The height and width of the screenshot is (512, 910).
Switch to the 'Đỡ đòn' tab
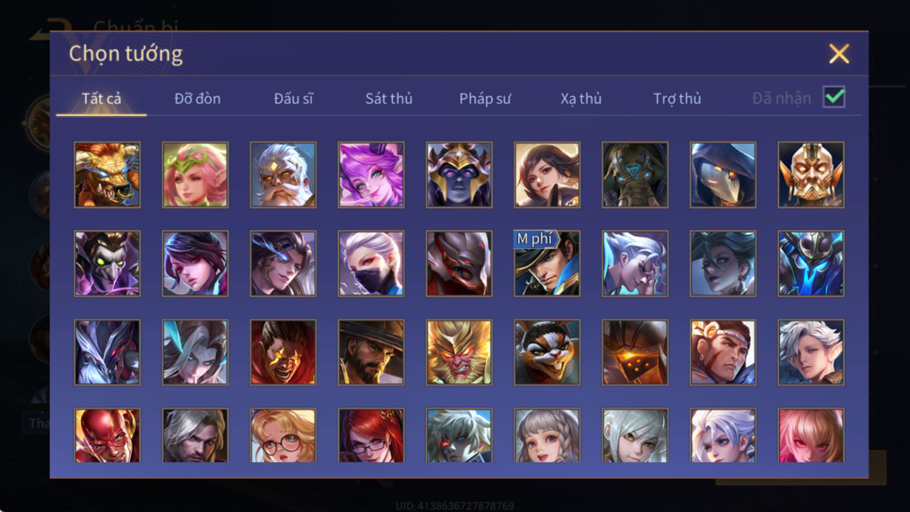[x=197, y=98]
